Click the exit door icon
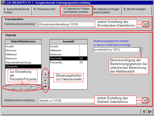 coord(149,111)
